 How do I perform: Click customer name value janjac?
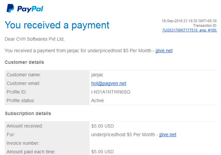(97, 75)
